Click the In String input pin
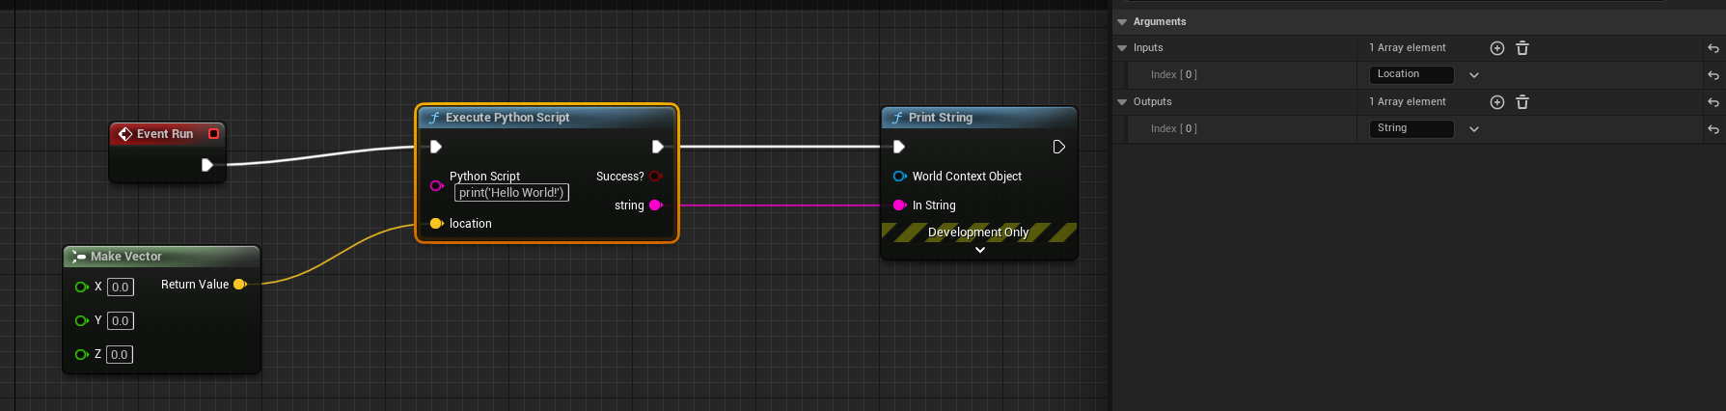Viewport: 1726px width, 411px height. (x=899, y=205)
